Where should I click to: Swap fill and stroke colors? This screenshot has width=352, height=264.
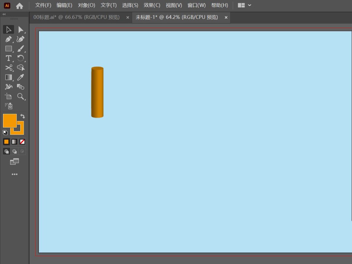tap(22, 116)
